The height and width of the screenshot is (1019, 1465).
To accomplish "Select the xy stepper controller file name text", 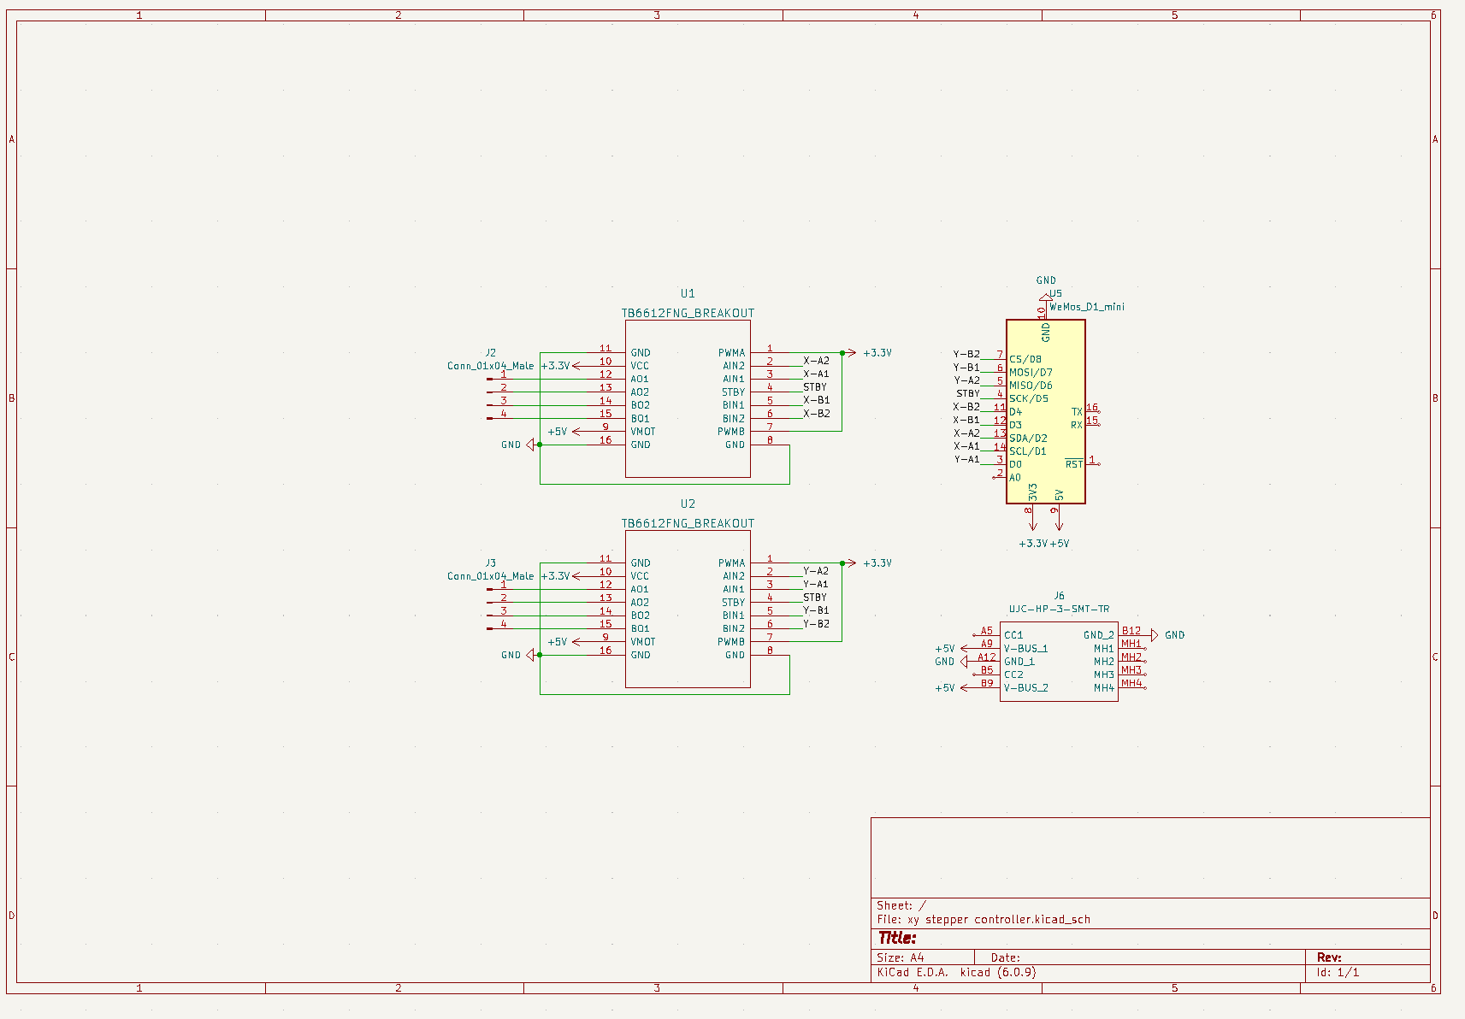I will [985, 918].
